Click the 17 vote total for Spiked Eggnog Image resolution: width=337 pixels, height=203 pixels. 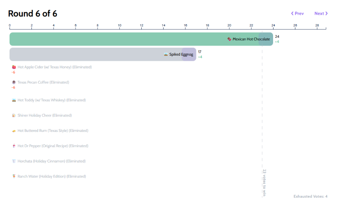[200, 52]
